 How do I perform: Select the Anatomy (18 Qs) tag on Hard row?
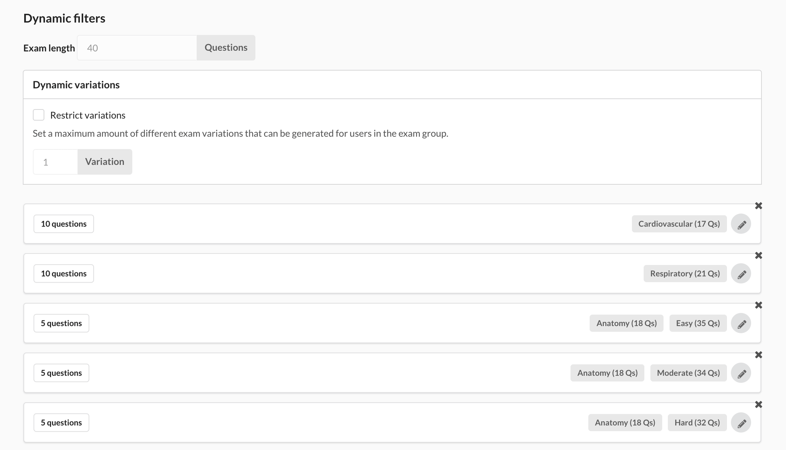click(x=625, y=422)
